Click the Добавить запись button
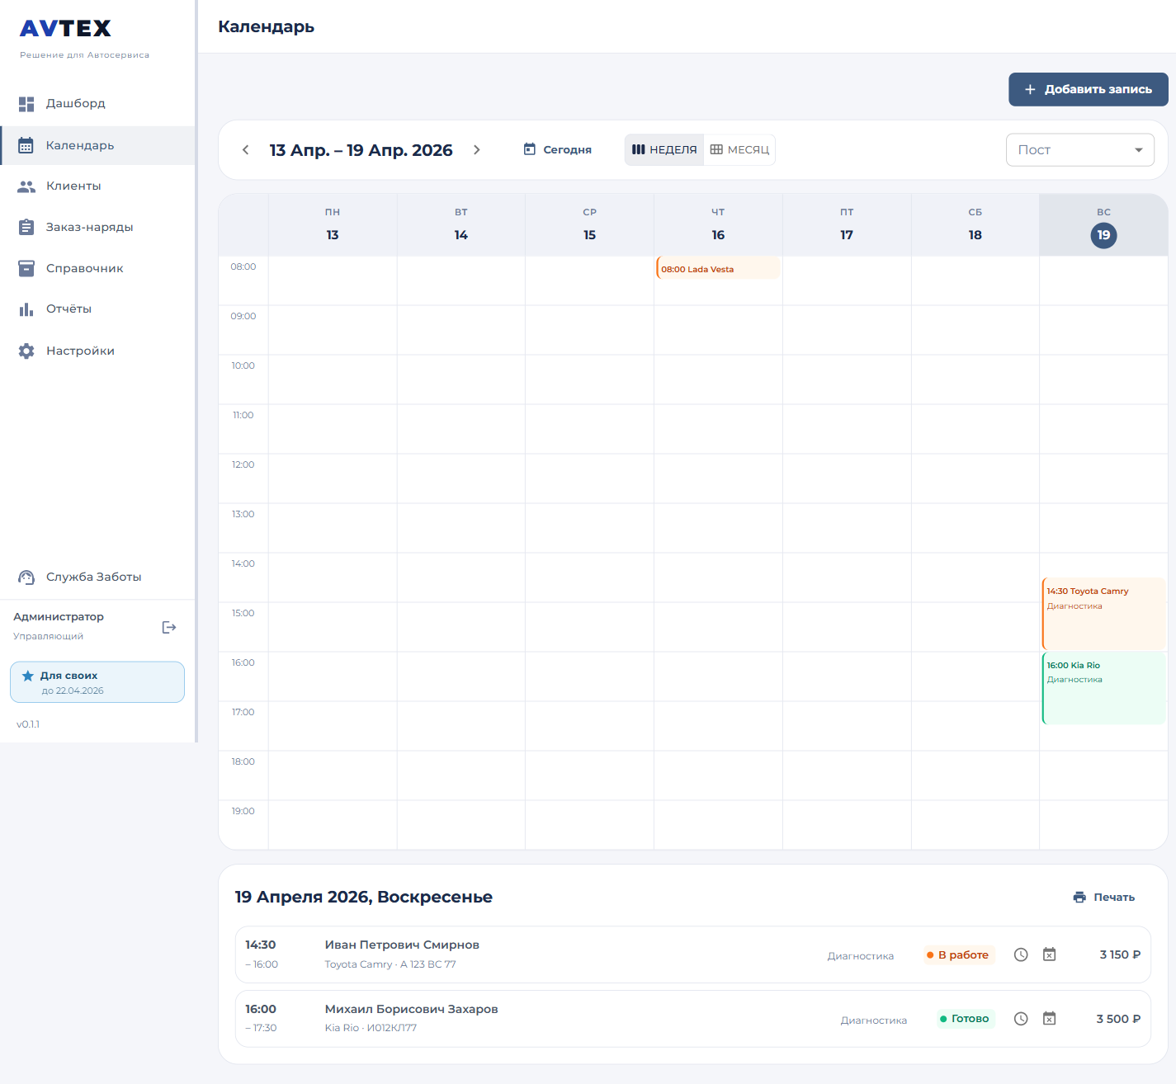Screen dimensions: 1176x1084 (x=1088, y=89)
